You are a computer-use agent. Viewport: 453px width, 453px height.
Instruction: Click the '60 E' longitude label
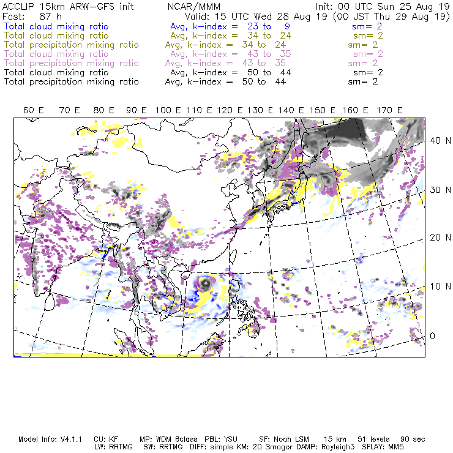pyautogui.click(x=33, y=110)
